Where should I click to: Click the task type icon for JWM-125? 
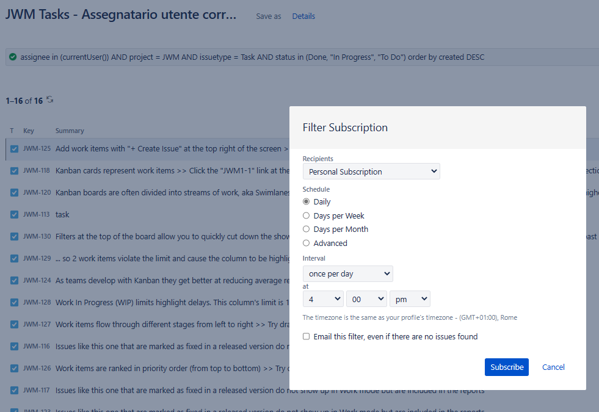point(14,149)
